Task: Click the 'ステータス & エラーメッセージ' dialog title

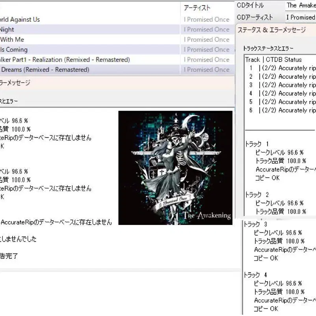Action: coord(271,30)
